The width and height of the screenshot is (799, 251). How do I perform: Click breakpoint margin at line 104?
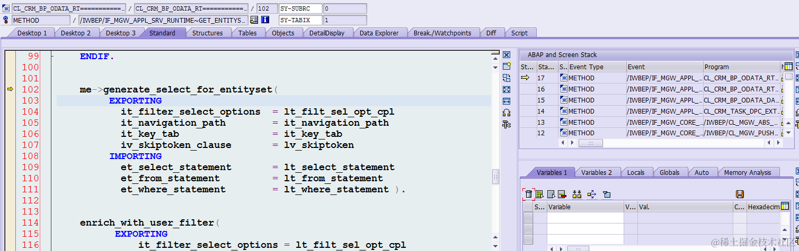(10, 111)
